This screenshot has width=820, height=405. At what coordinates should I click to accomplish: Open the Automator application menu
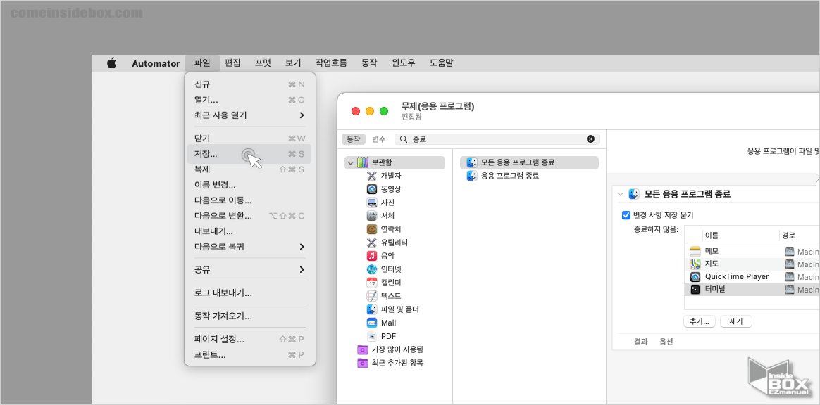click(x=156, y=64)
